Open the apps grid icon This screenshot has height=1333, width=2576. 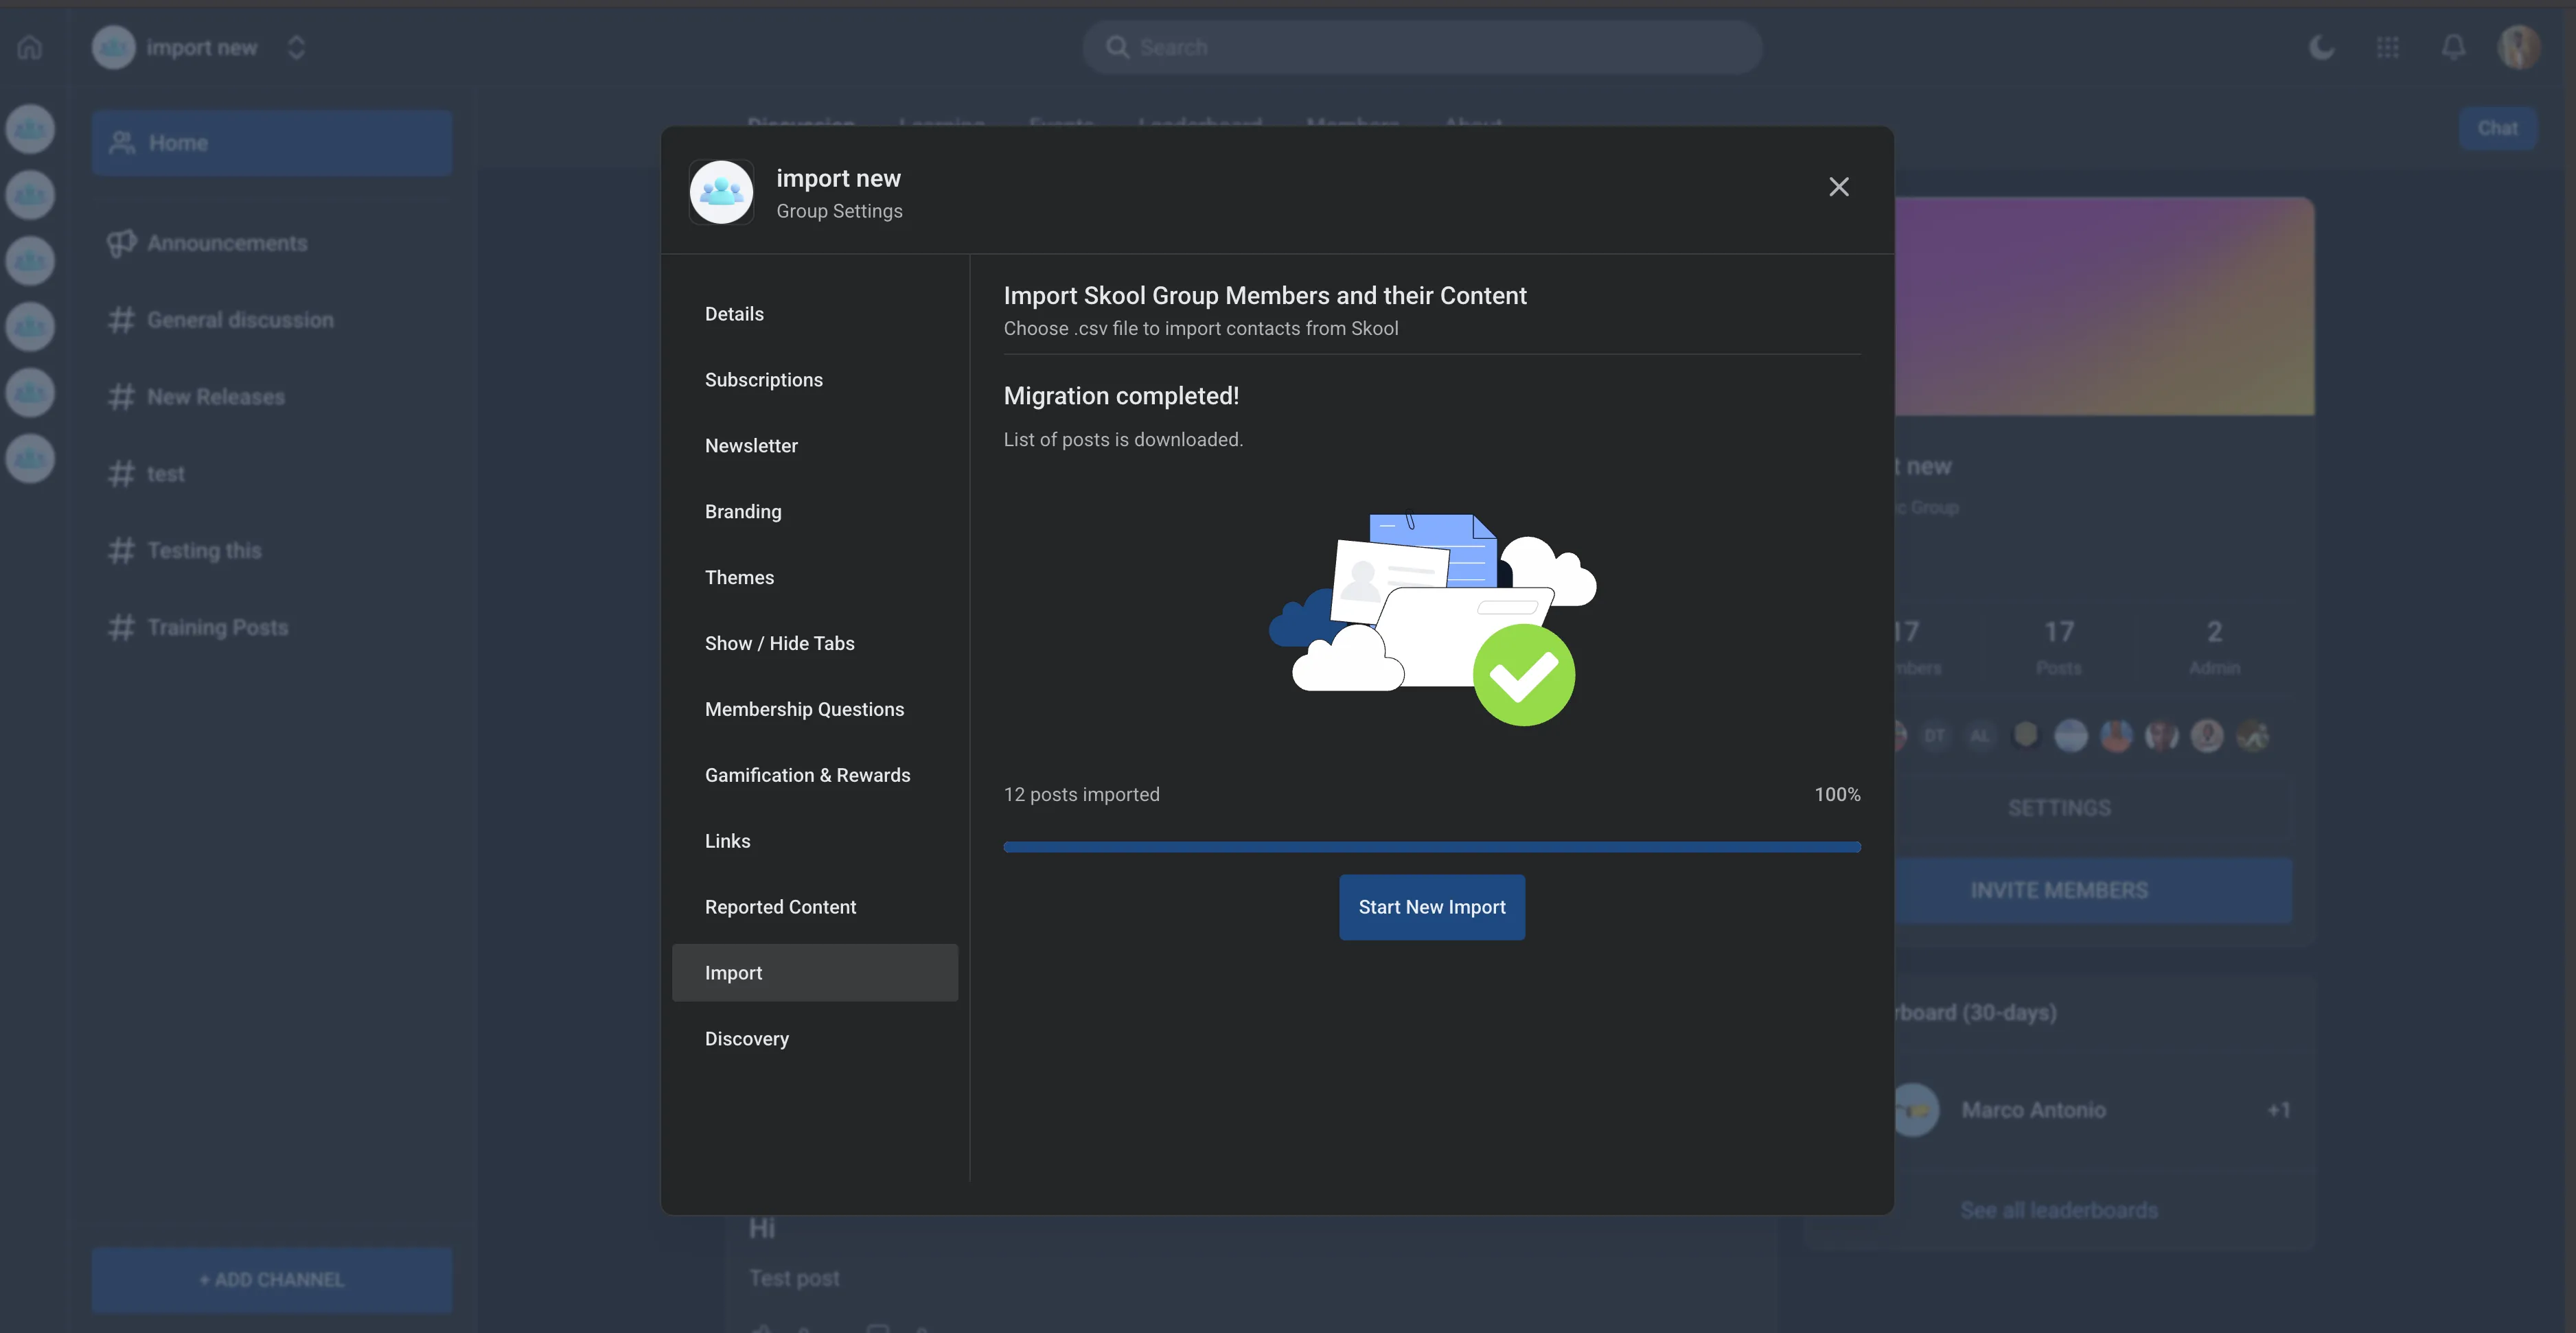tap(2387, 47)
